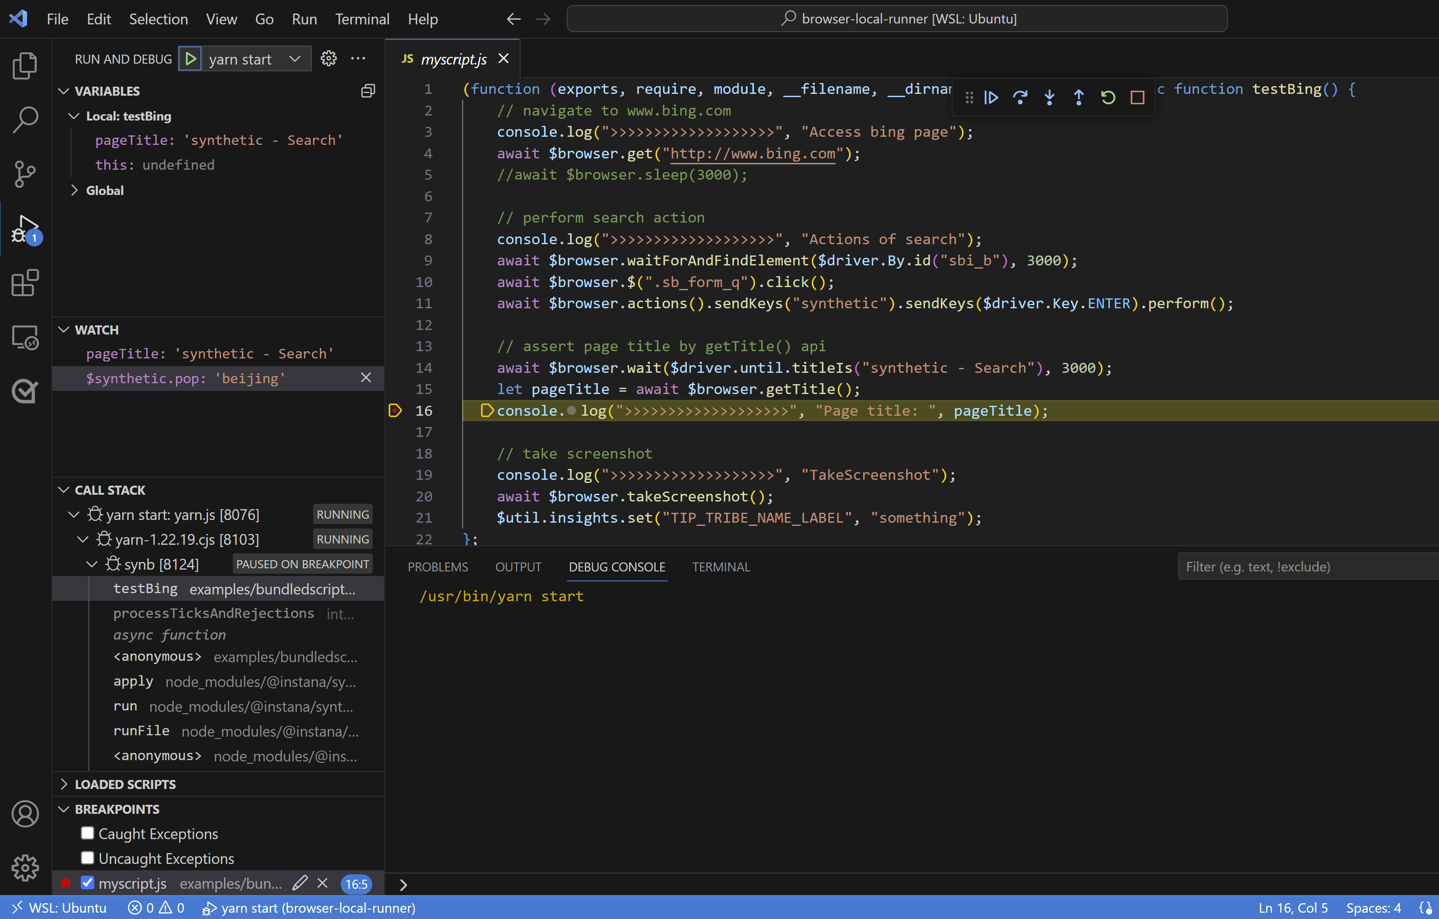This screenshot has width=1439, height=919.
Task: Open the Source Control view
Action: 24,174
